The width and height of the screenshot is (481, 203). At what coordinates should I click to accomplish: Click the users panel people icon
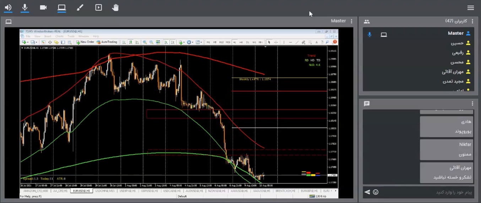pos(367,22)
